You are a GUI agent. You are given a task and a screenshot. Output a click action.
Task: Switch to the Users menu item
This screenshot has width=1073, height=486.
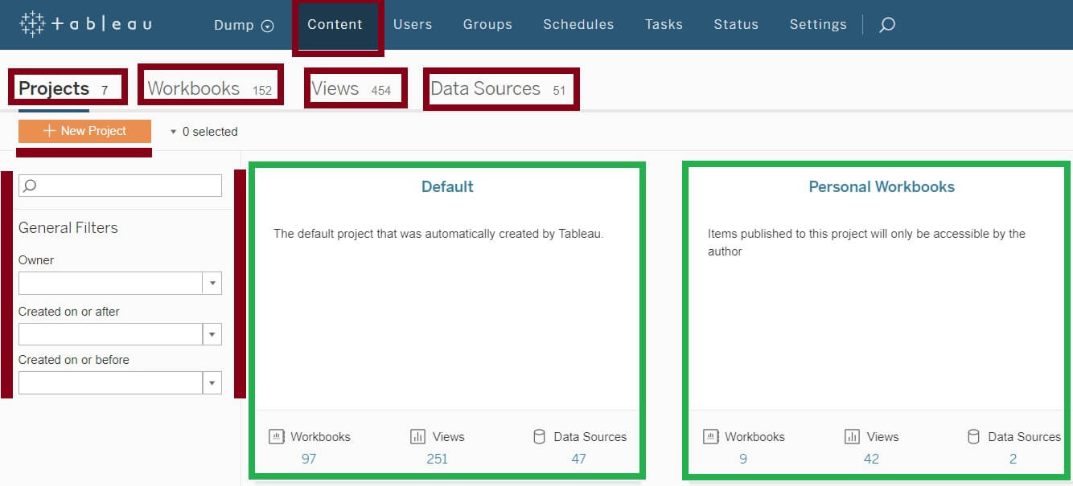click(413, 25)
